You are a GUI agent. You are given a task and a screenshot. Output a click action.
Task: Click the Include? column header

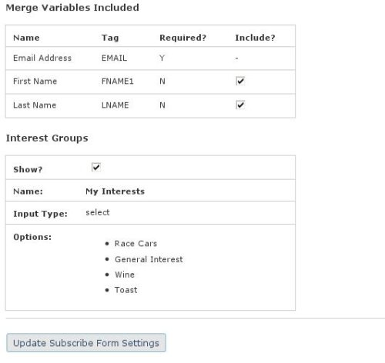click(x=255, y=38)
